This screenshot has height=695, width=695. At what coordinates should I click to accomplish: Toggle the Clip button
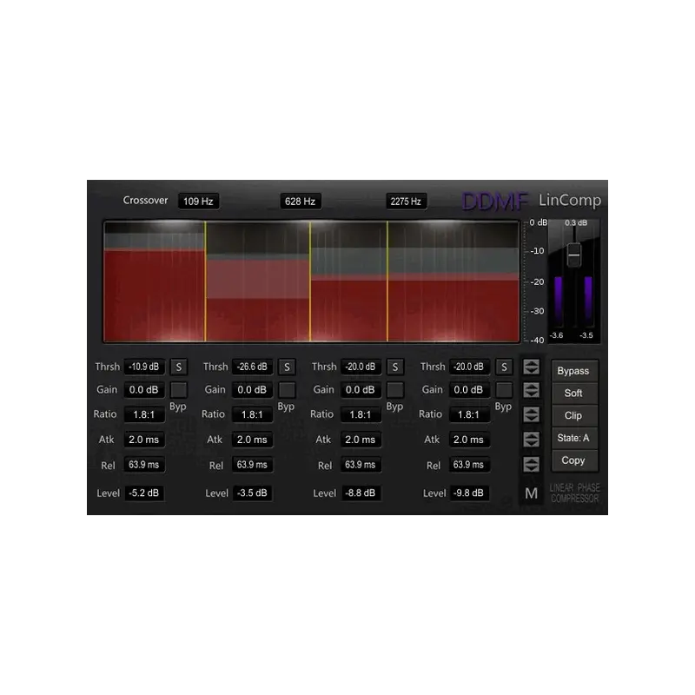[573, 416]
